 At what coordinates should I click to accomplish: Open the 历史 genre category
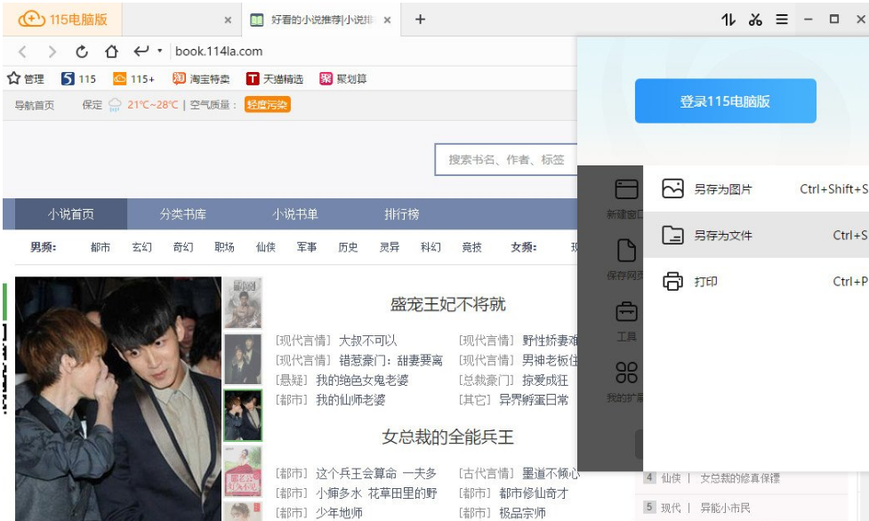coord(348,247)
